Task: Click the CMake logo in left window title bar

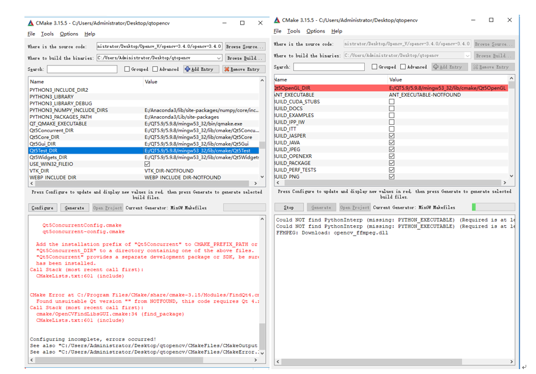Action: click(x=31, y=23)
